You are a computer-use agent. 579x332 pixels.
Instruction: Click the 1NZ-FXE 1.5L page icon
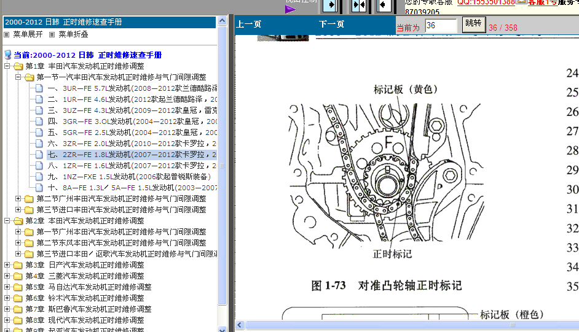pyautogui.click(x=39, y=177)
